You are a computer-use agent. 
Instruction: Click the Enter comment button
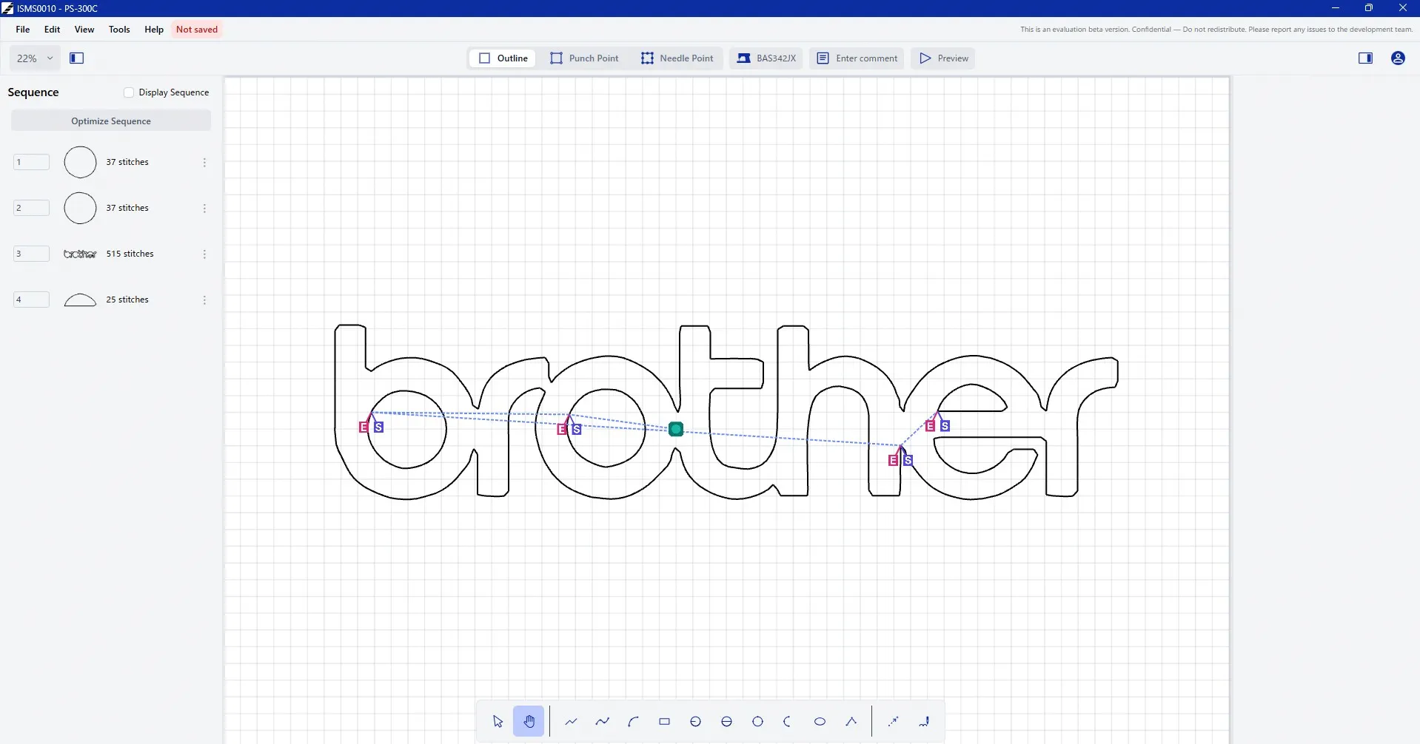(857, 58)
